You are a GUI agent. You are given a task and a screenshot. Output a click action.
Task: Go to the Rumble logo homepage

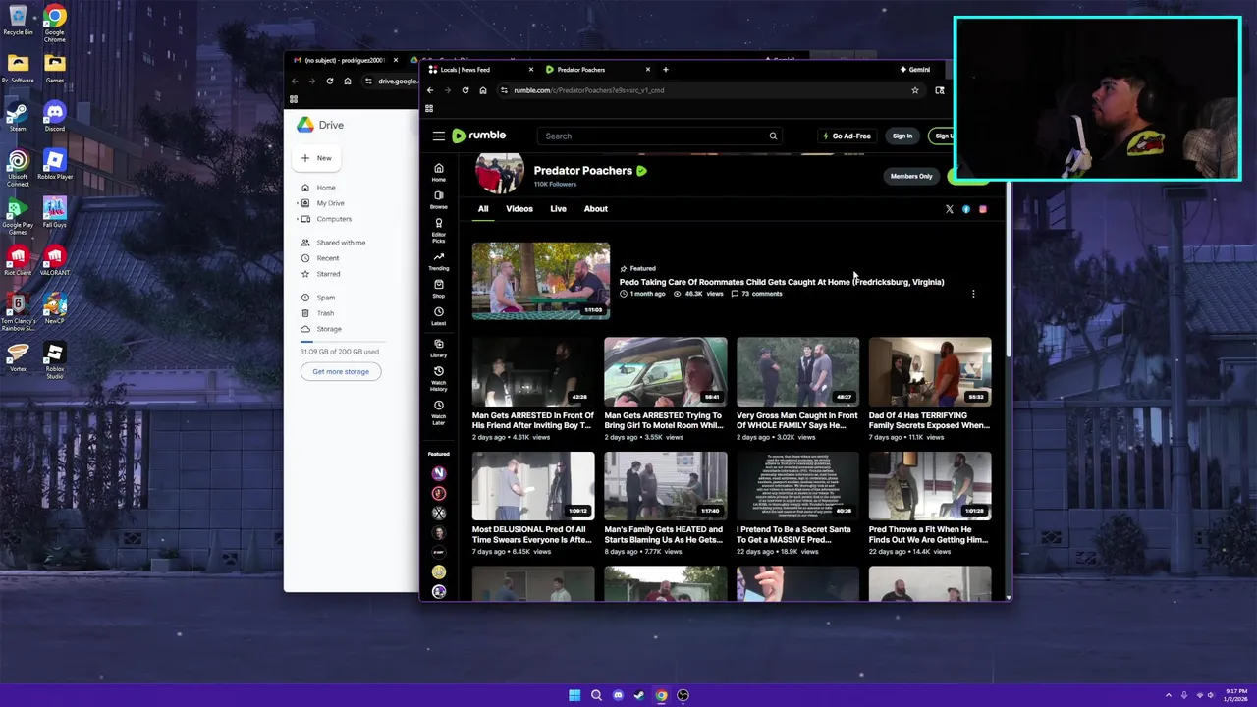(x=479, y=136)
